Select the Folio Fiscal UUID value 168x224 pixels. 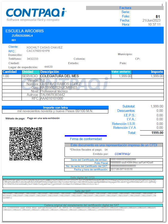132,163
